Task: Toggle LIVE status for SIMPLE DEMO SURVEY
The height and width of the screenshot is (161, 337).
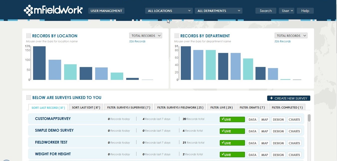Action: click(232, 131)
